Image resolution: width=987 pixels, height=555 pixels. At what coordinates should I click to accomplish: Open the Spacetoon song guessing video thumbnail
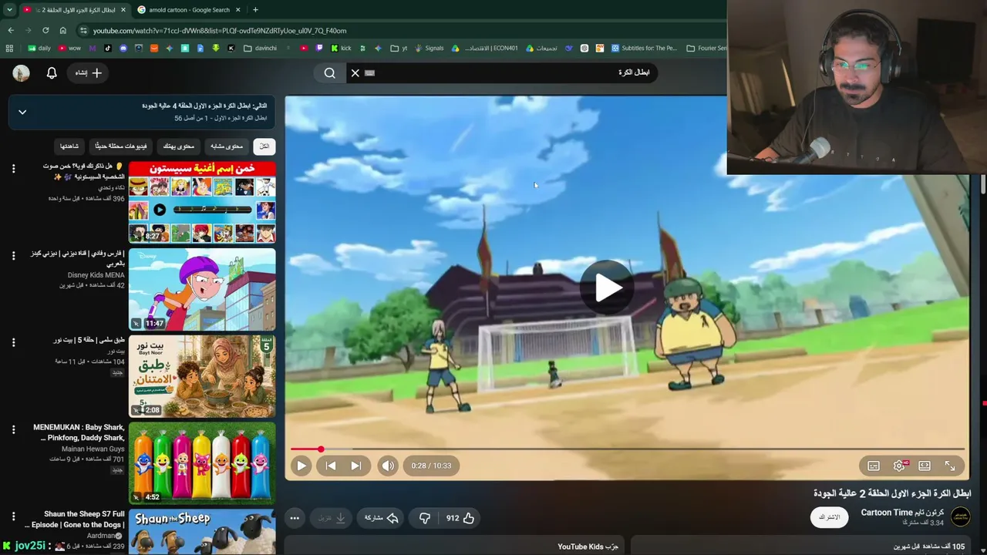202,202
